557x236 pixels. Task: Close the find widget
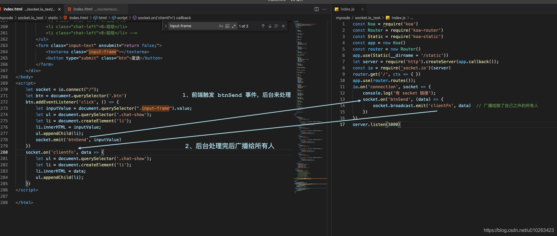pos(283,26)
